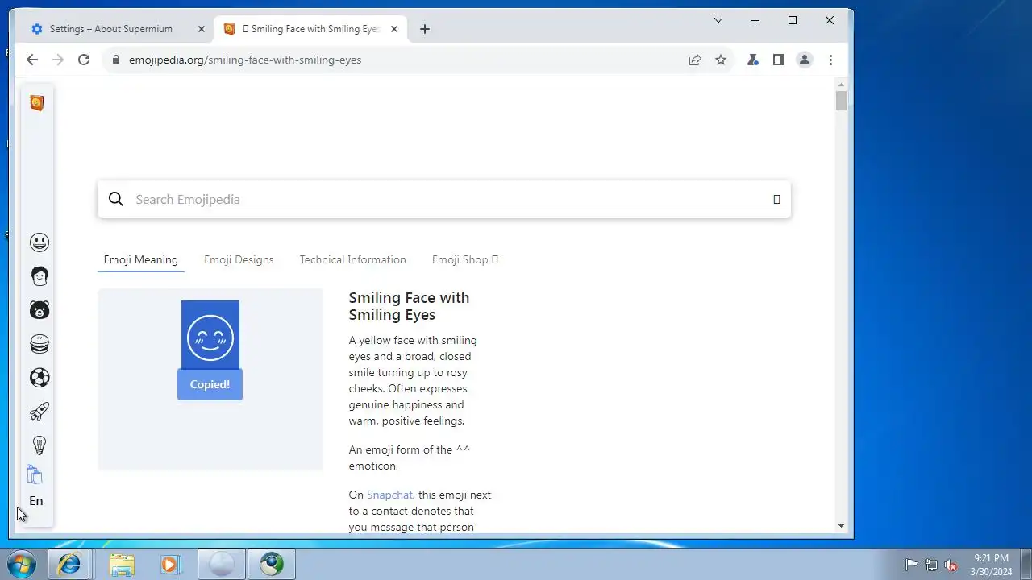The width and height of the screenshot is (1032, 580).
Task: Open the Emoji Shop tab
Action: [x=465, y=259]
